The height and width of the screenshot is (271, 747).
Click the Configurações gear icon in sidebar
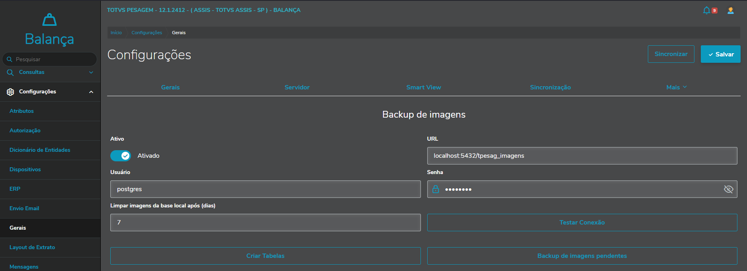click(10, 92)
